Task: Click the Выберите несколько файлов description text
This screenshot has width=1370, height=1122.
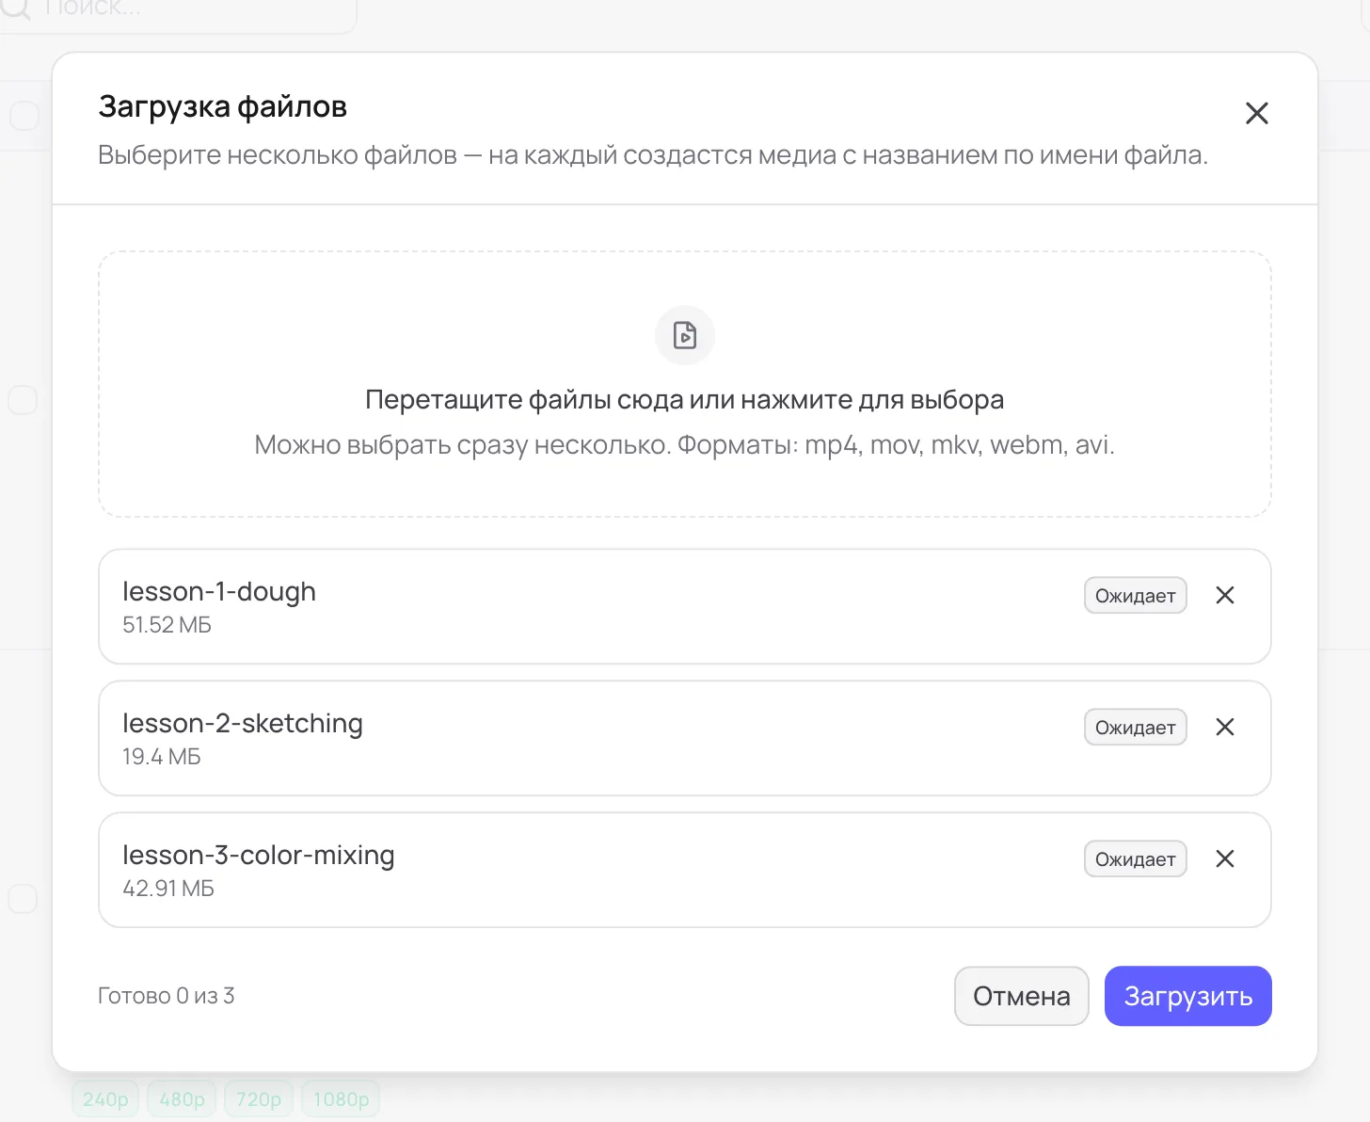Action: pos(653,154)
